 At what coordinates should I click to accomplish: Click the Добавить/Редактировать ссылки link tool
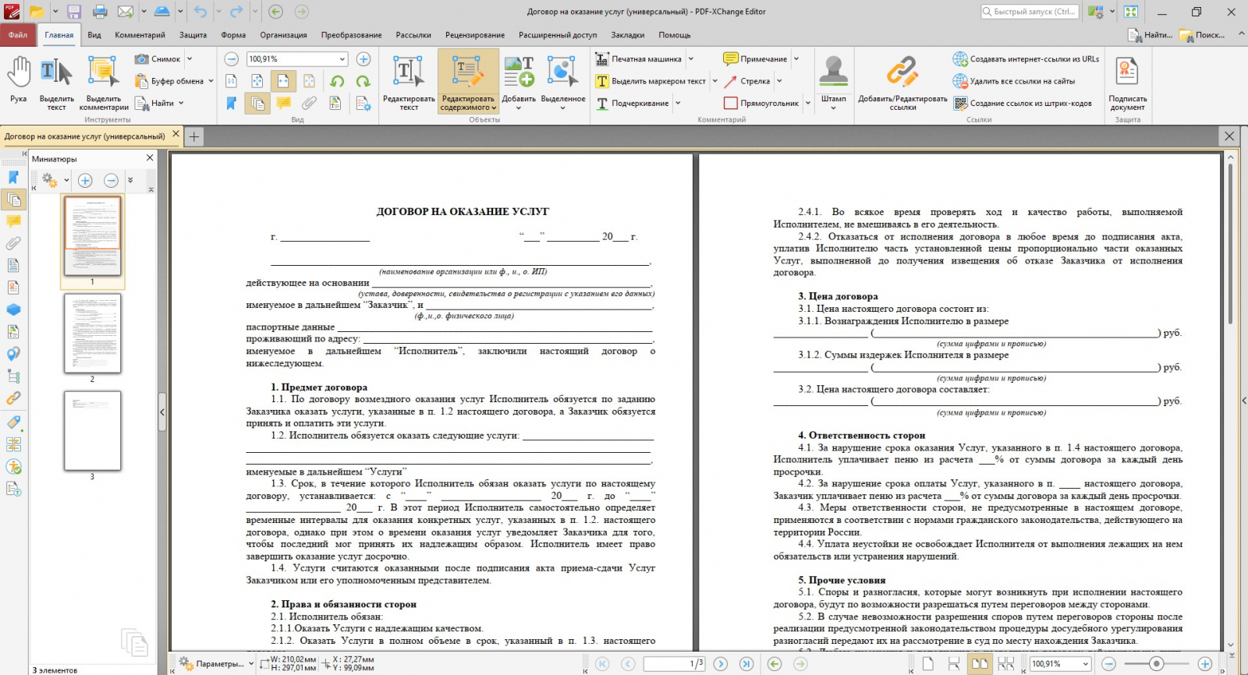902,83
